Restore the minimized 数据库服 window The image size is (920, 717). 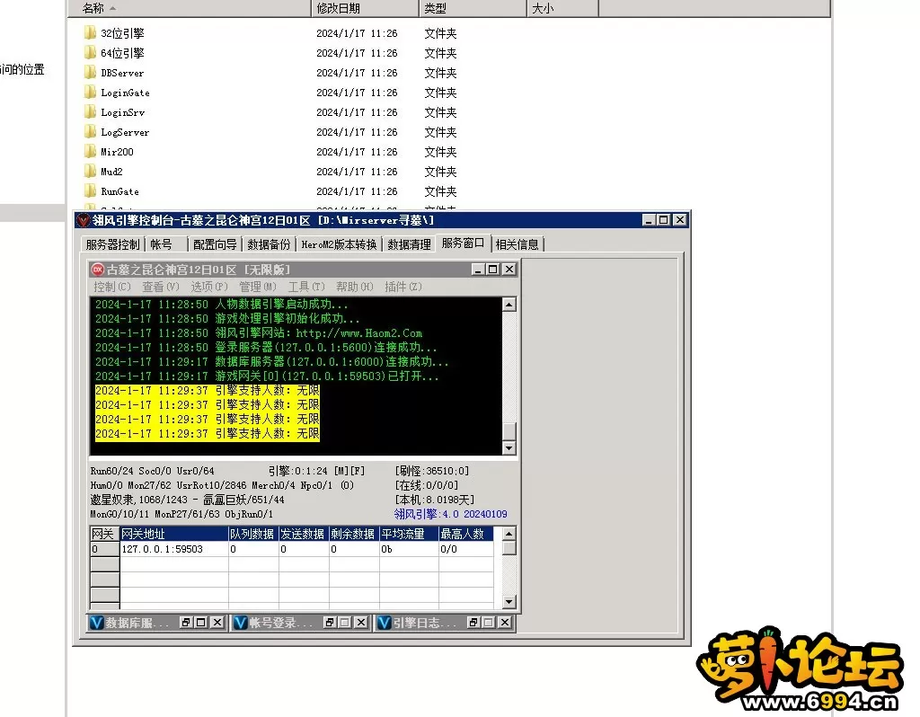click(x=186, y=623)
